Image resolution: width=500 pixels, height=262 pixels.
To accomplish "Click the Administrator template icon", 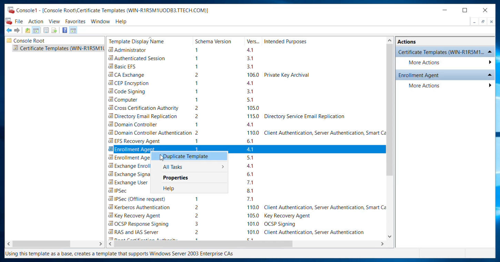I will click(x=111, y=50).
